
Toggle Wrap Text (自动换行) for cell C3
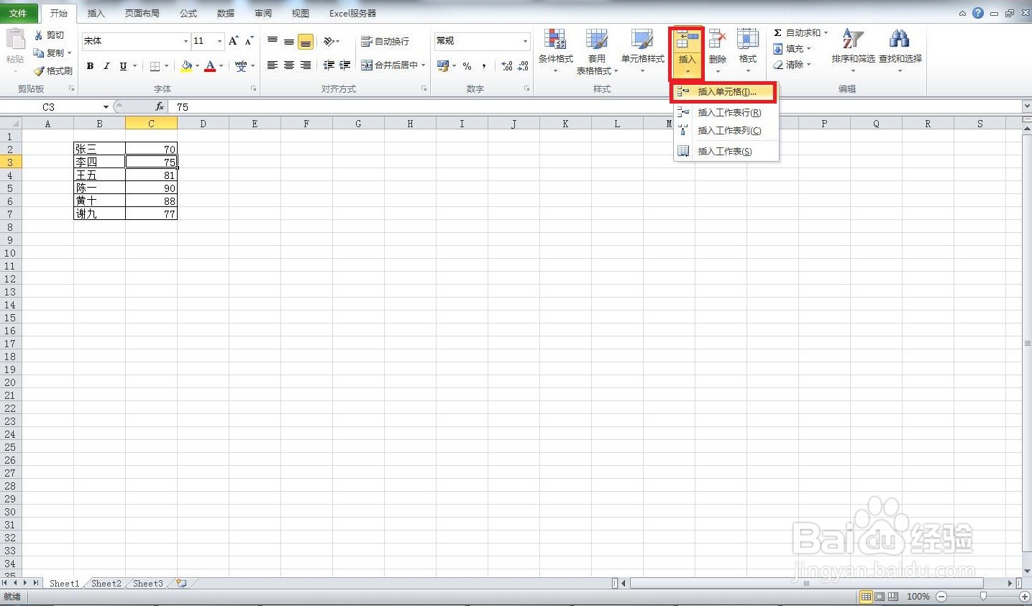click(385, 41)
